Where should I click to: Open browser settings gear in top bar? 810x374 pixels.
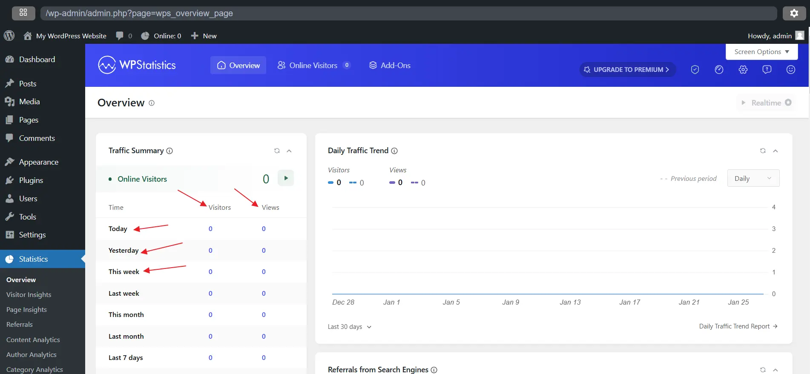794,13
